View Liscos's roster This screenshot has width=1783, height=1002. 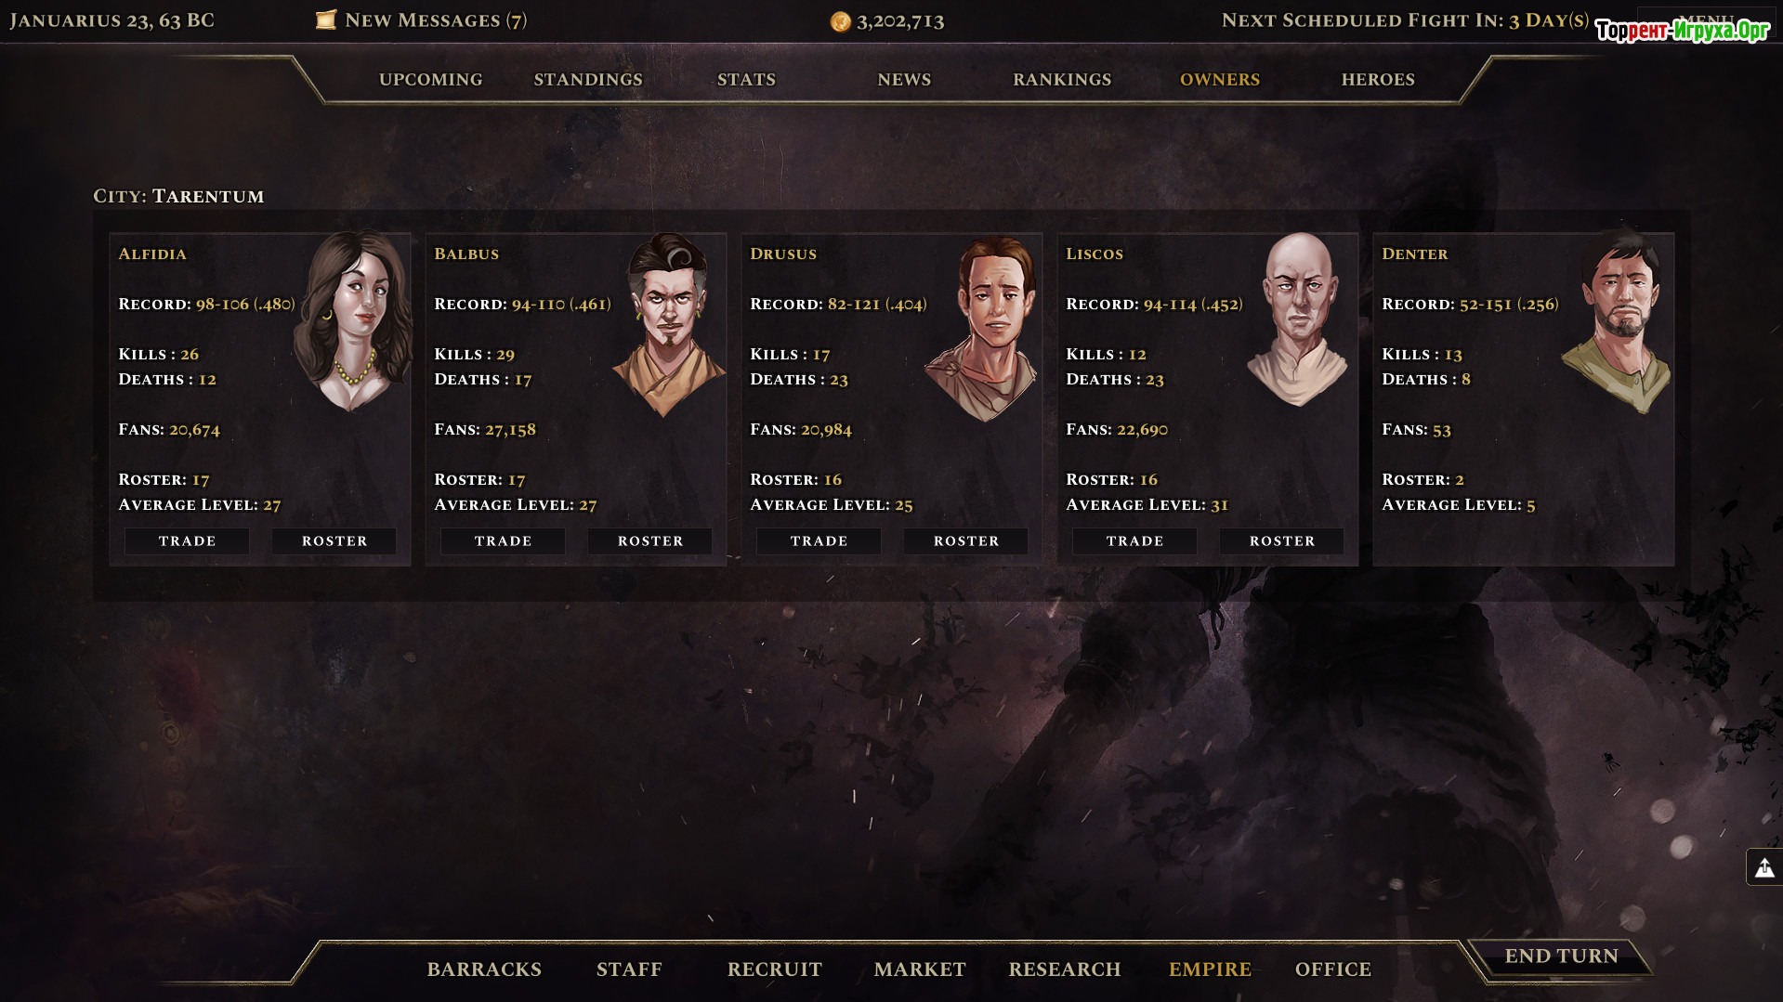tap(1282, 541)
